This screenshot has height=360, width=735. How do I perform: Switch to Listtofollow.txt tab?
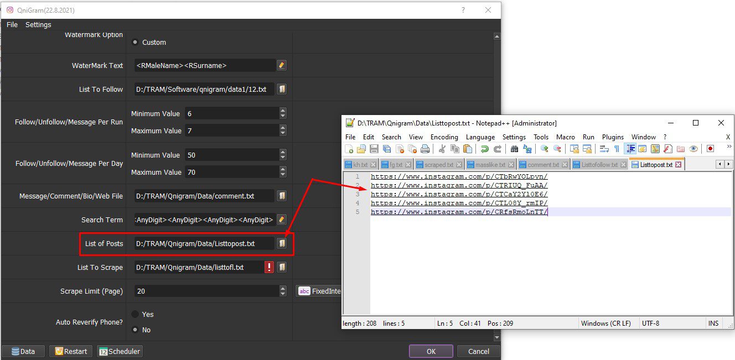coord(599,164)
